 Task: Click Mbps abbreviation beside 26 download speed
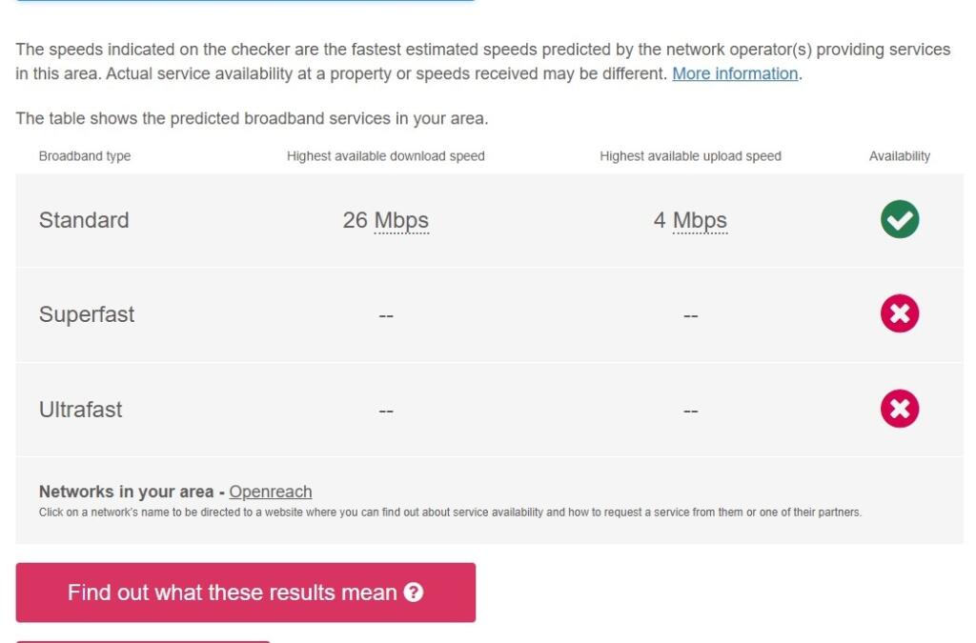tap(401, 221)
